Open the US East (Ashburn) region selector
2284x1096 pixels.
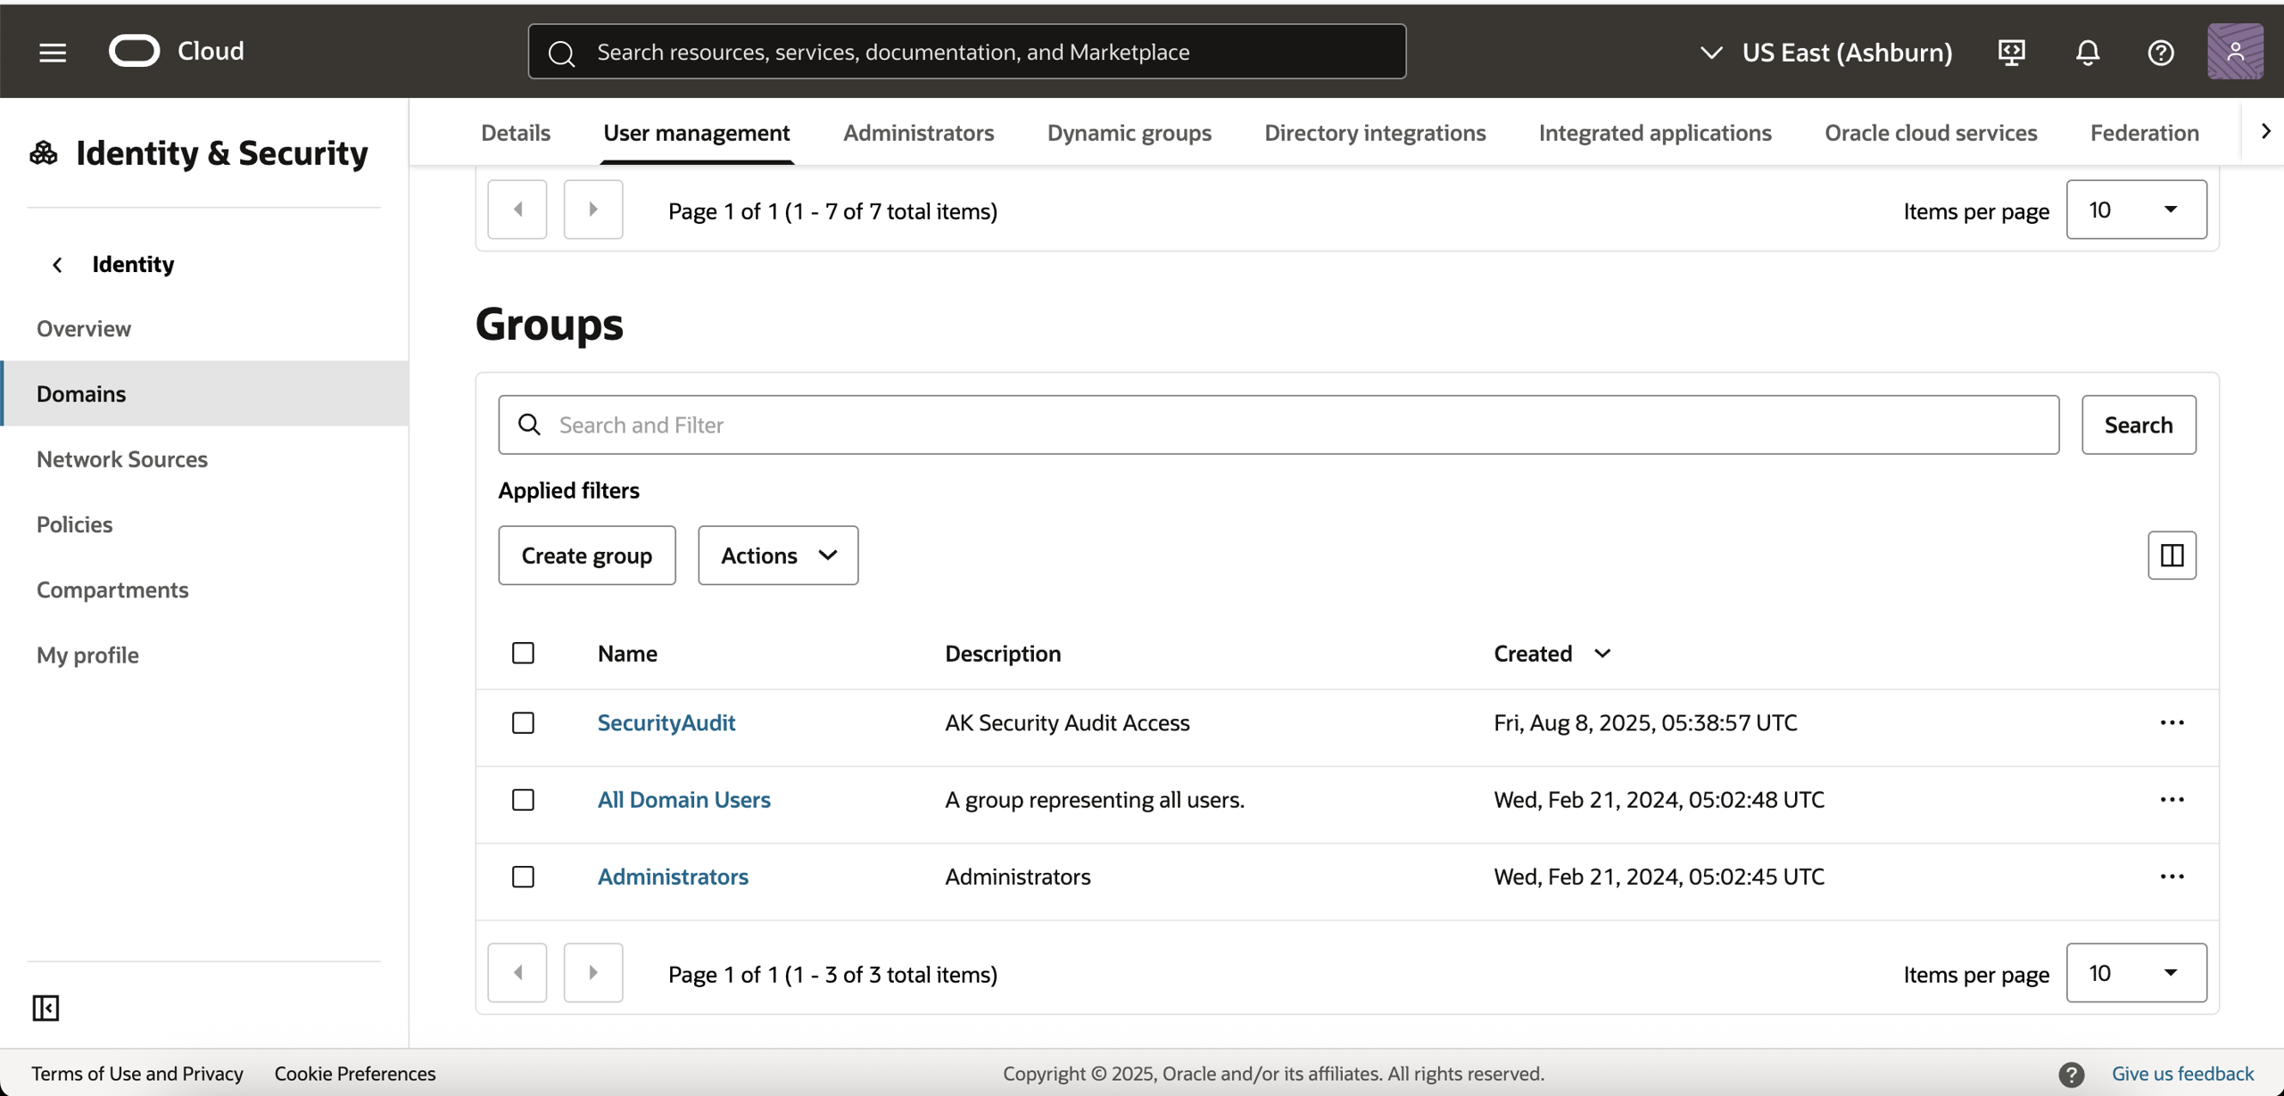point(1826,52)
